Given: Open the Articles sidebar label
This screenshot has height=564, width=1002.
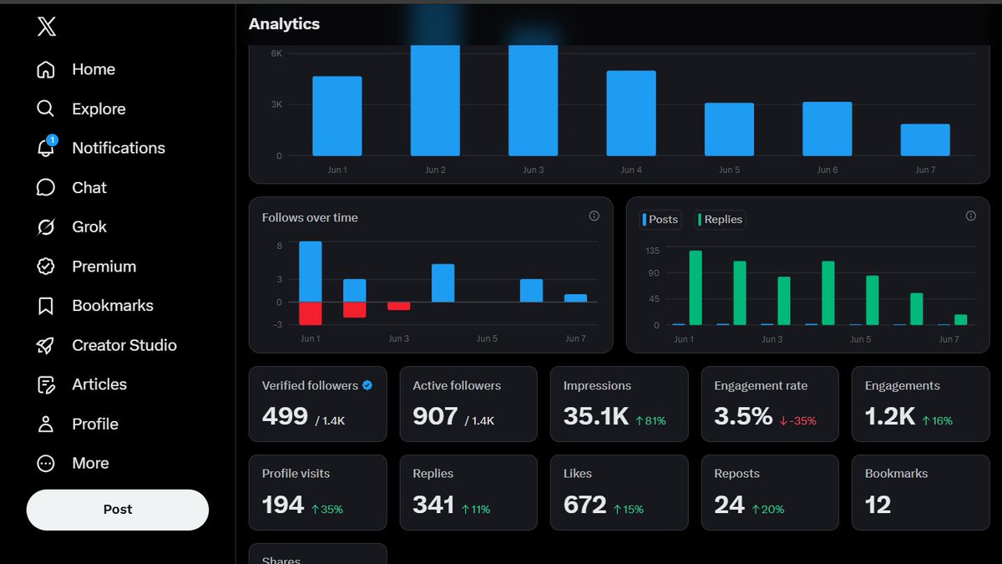Looking at the screenshot, I should (x=99, y=384).
